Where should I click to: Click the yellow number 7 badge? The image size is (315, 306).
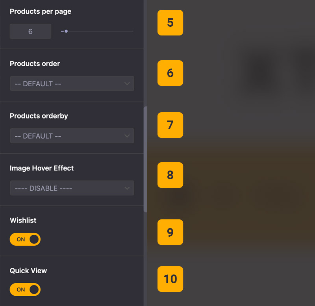click(x=170, y=125)
